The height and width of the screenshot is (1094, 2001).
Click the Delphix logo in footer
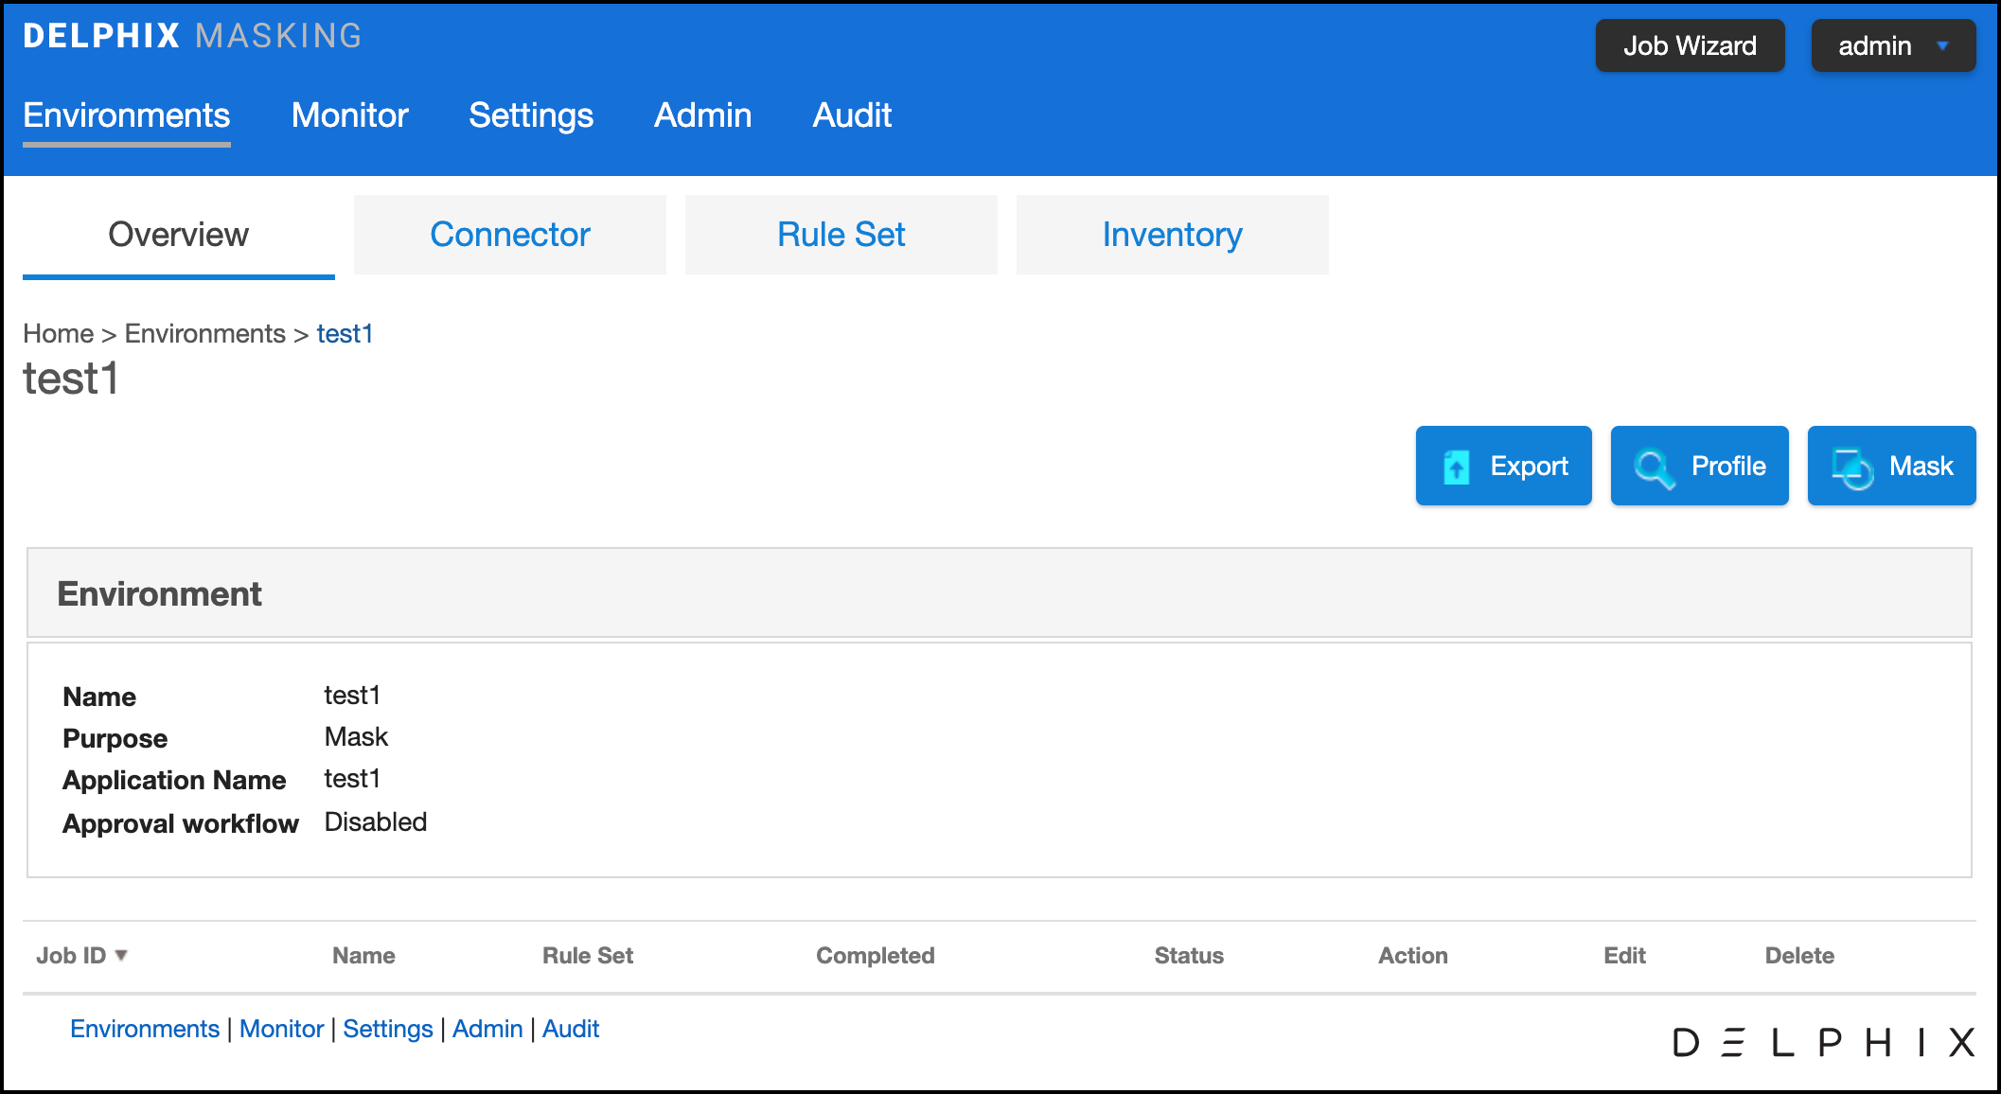click(x=1823, y=1042)
